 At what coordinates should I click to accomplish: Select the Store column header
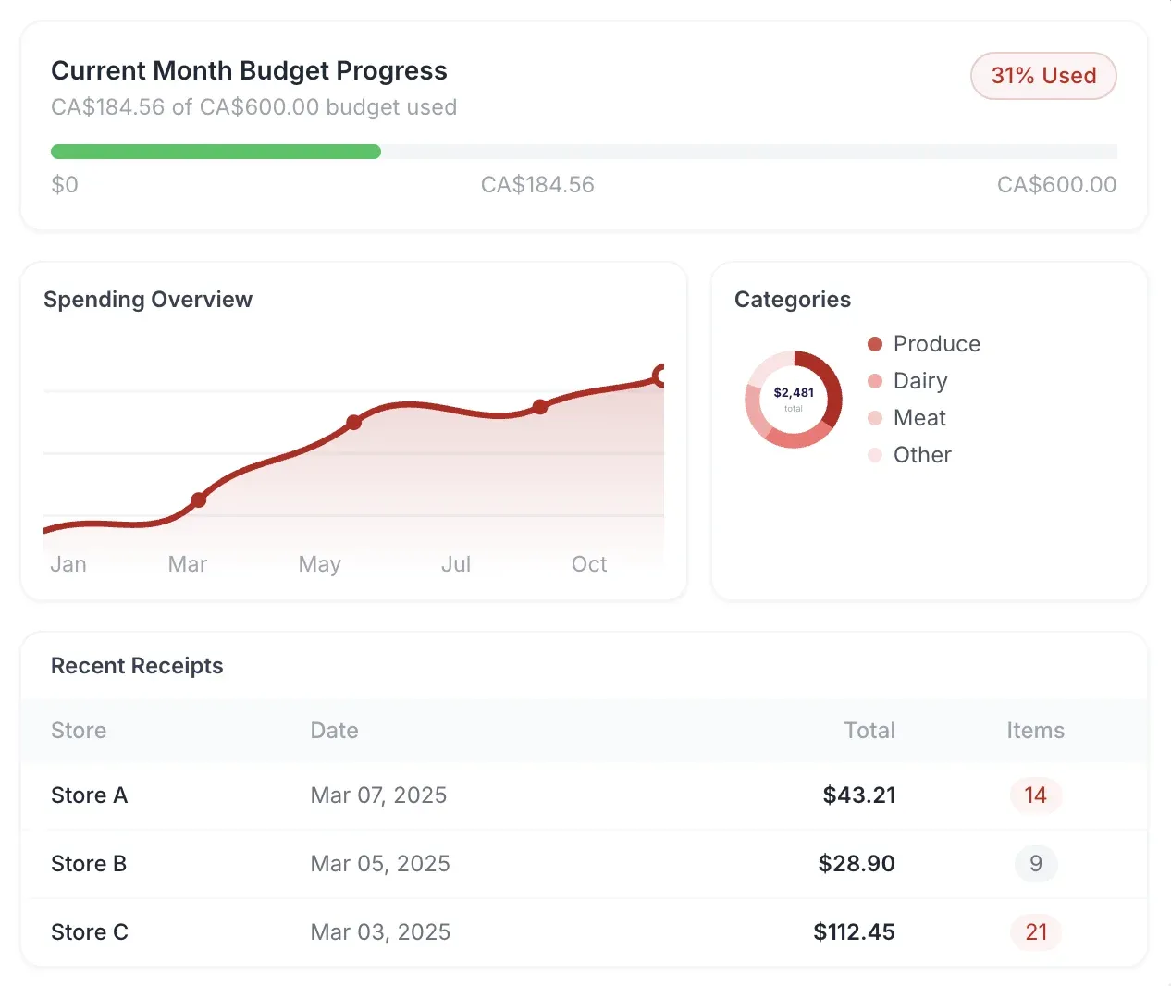tap(79, 731)
